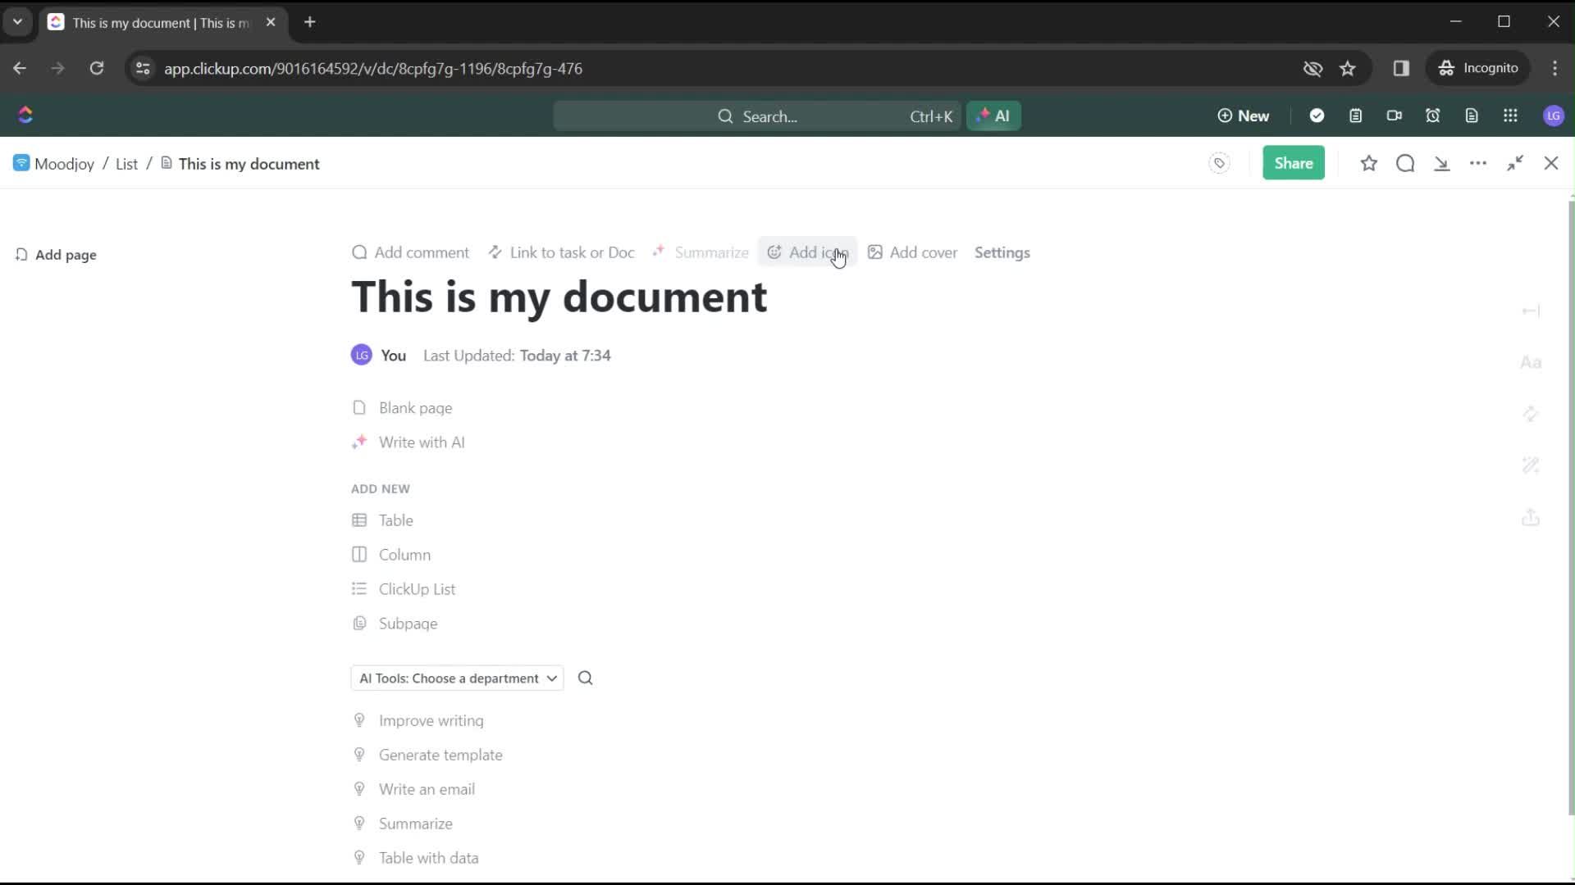Click the Share button
Screen dimensions: 1575x885
1294,163
